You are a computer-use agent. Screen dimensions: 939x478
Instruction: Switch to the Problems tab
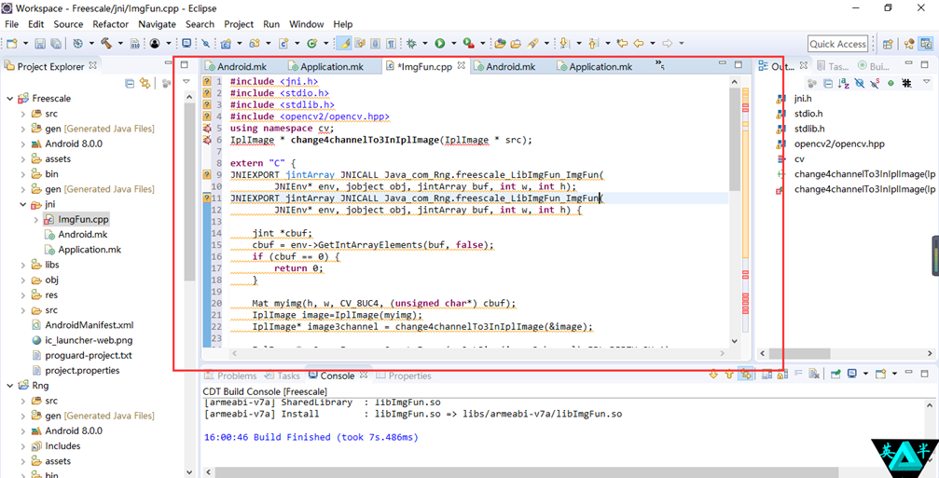pos(235,376)
